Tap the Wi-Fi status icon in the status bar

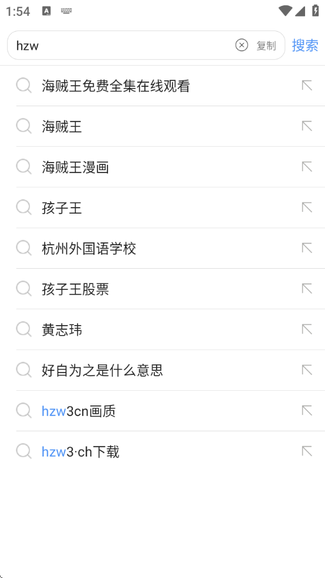[285, 11]
